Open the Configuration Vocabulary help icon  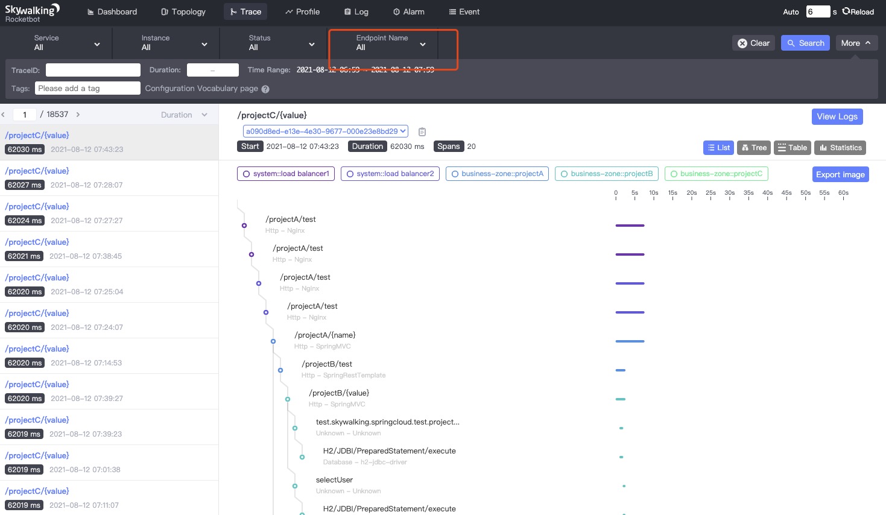pos(265,89)
